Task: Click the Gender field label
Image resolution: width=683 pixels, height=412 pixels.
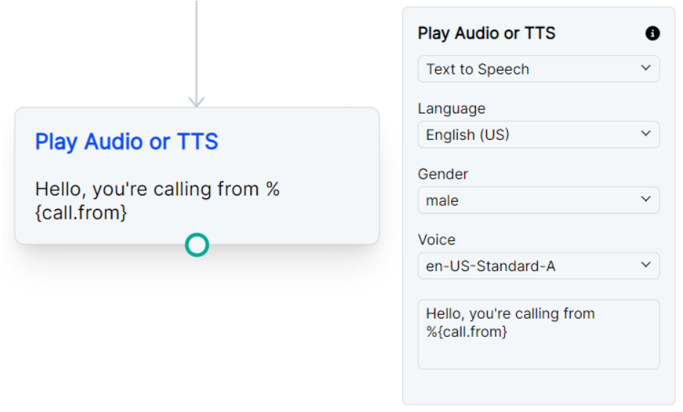Action: (x=442, y=174)
